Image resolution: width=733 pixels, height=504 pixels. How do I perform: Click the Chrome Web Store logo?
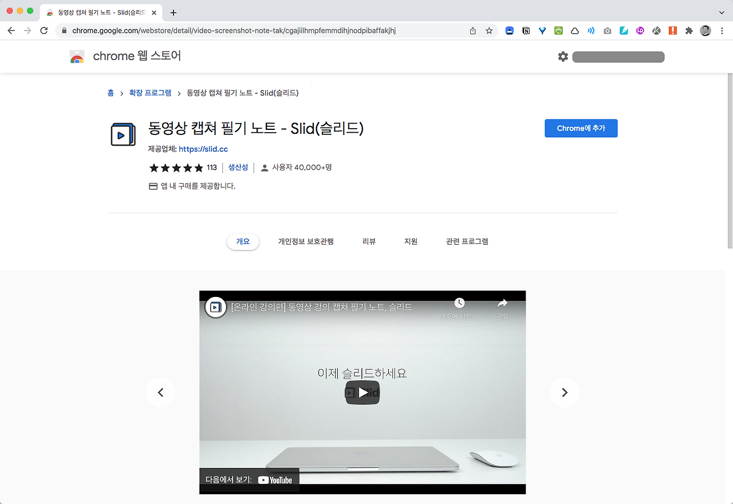point(77,57)
